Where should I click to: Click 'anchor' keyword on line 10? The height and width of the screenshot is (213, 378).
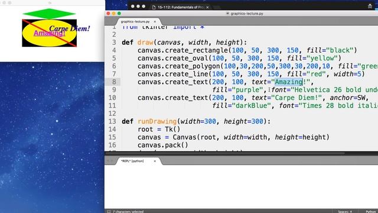[341, 98]
